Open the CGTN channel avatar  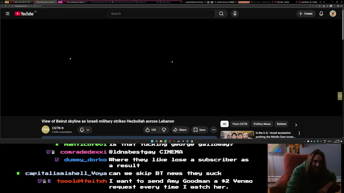click(x=46, y=130)
